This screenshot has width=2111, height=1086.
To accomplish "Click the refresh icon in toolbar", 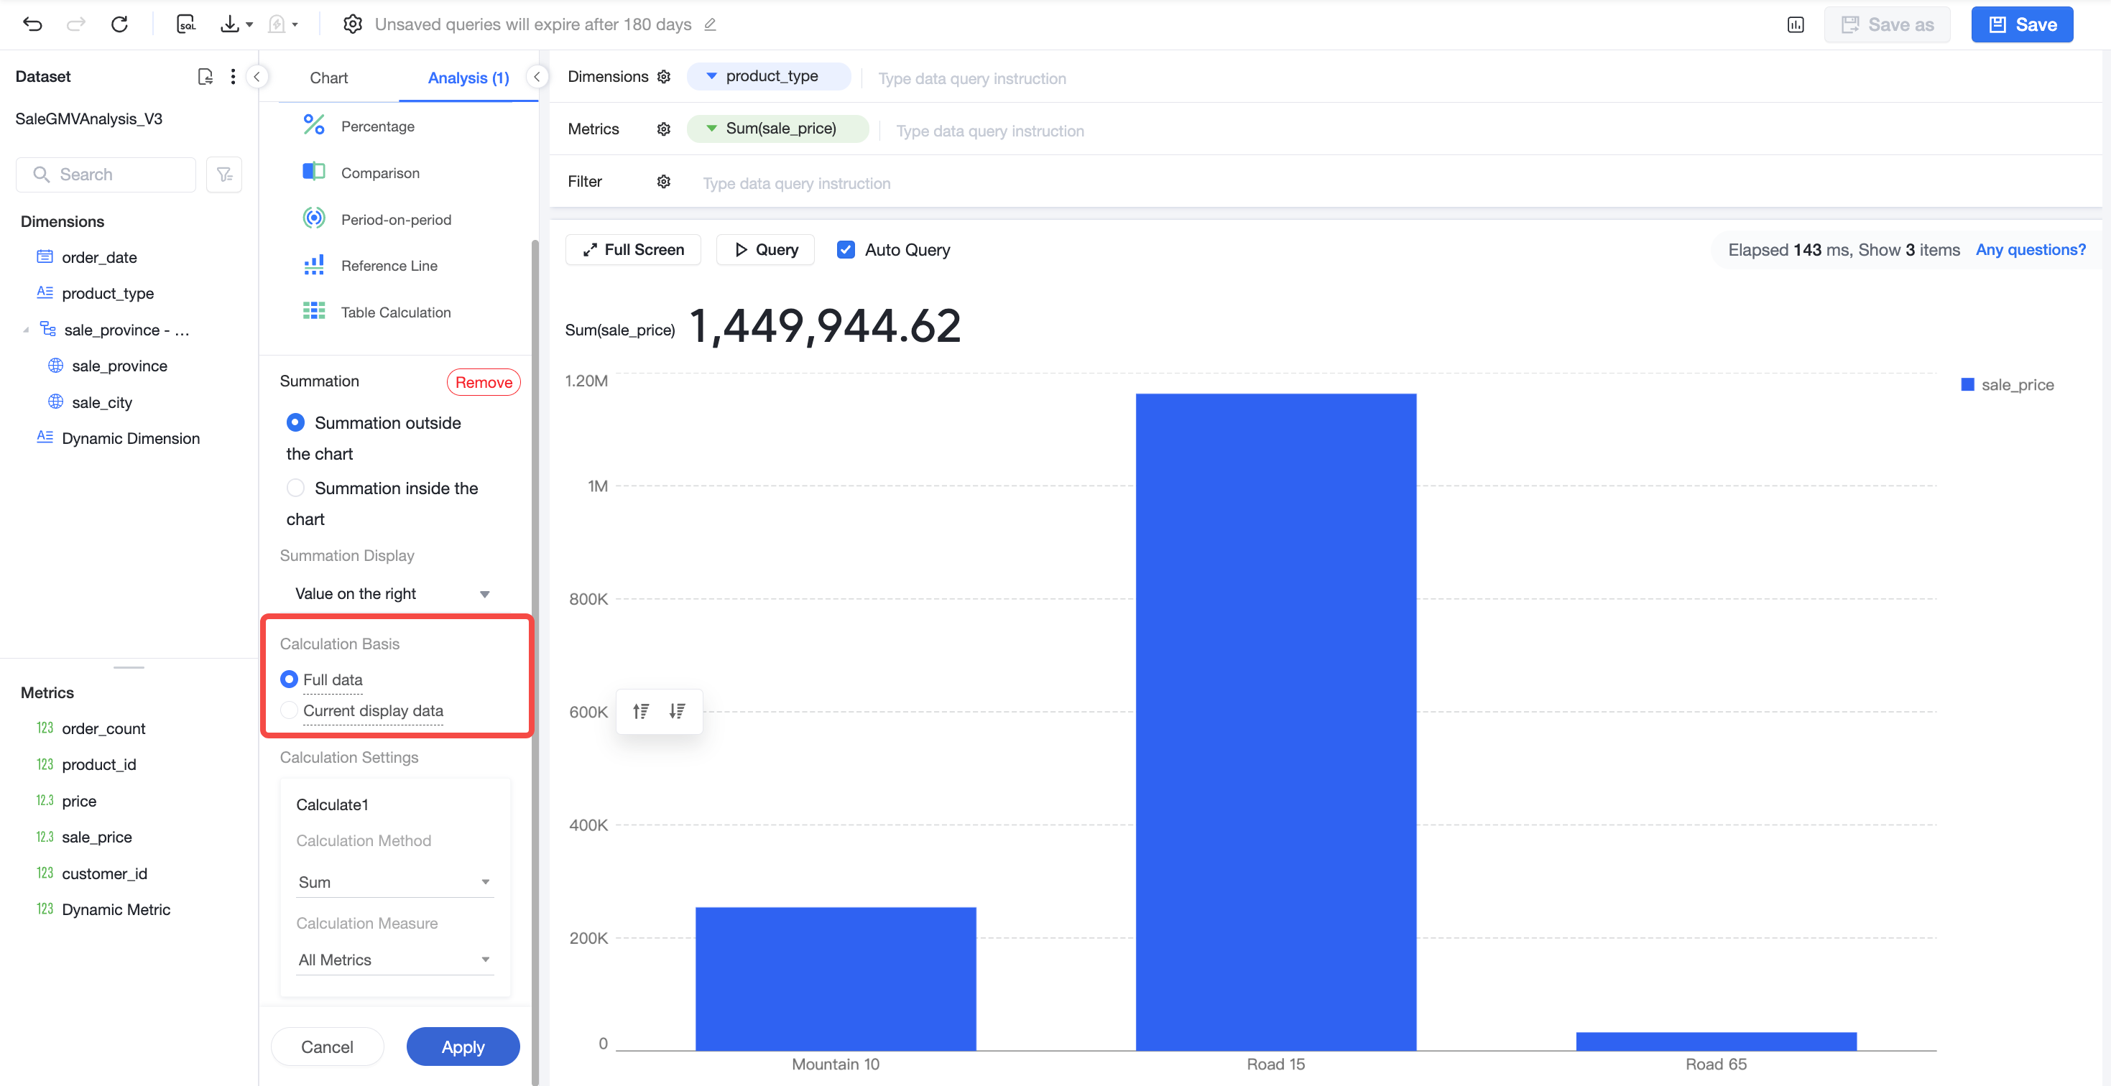I will (120, 24).
